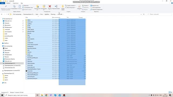Open OneDrive in navigation pane
This screenshot has height=97, width=173.
pos(5,43)
